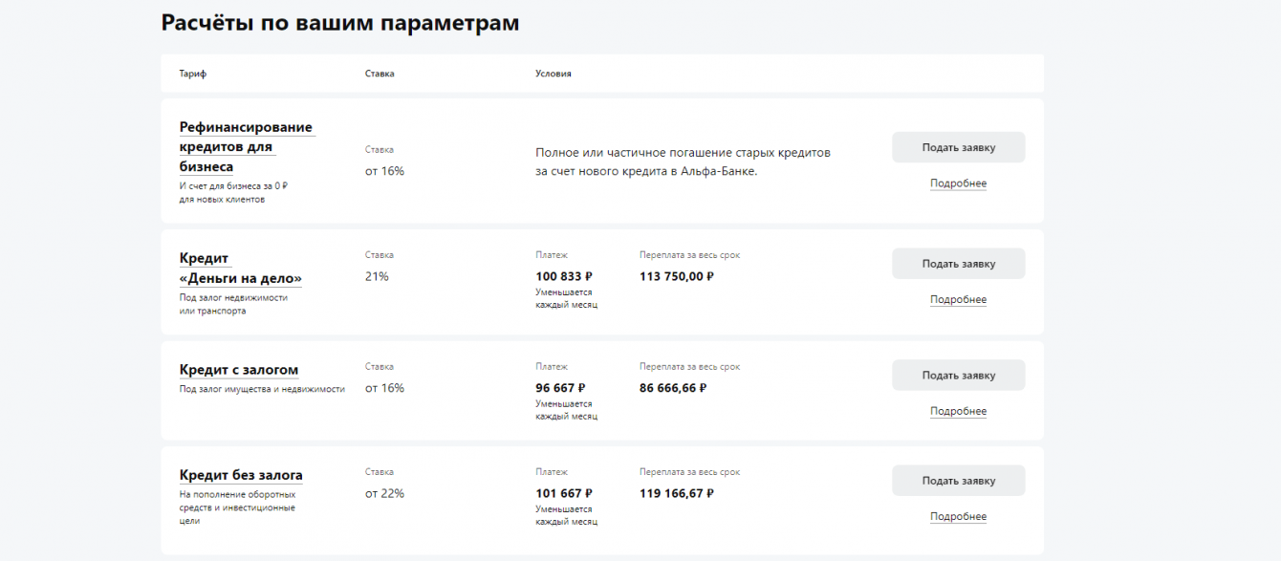The width and height of the screenshot is (1281, 561).
Task: Click the overpayment amount 113 750,00 ₽
Action: (x=677, y=276)
